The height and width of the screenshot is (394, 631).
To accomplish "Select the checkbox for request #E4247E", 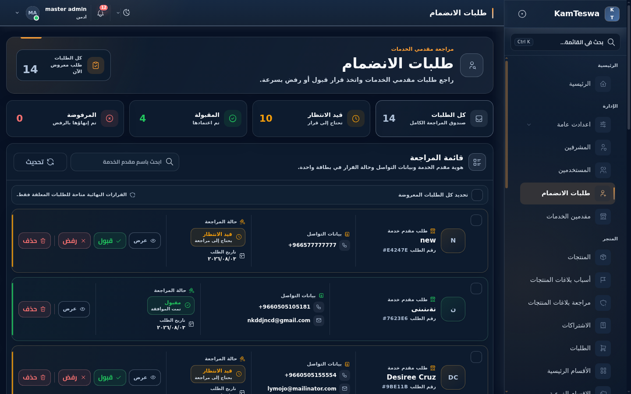I will [476, 221].
